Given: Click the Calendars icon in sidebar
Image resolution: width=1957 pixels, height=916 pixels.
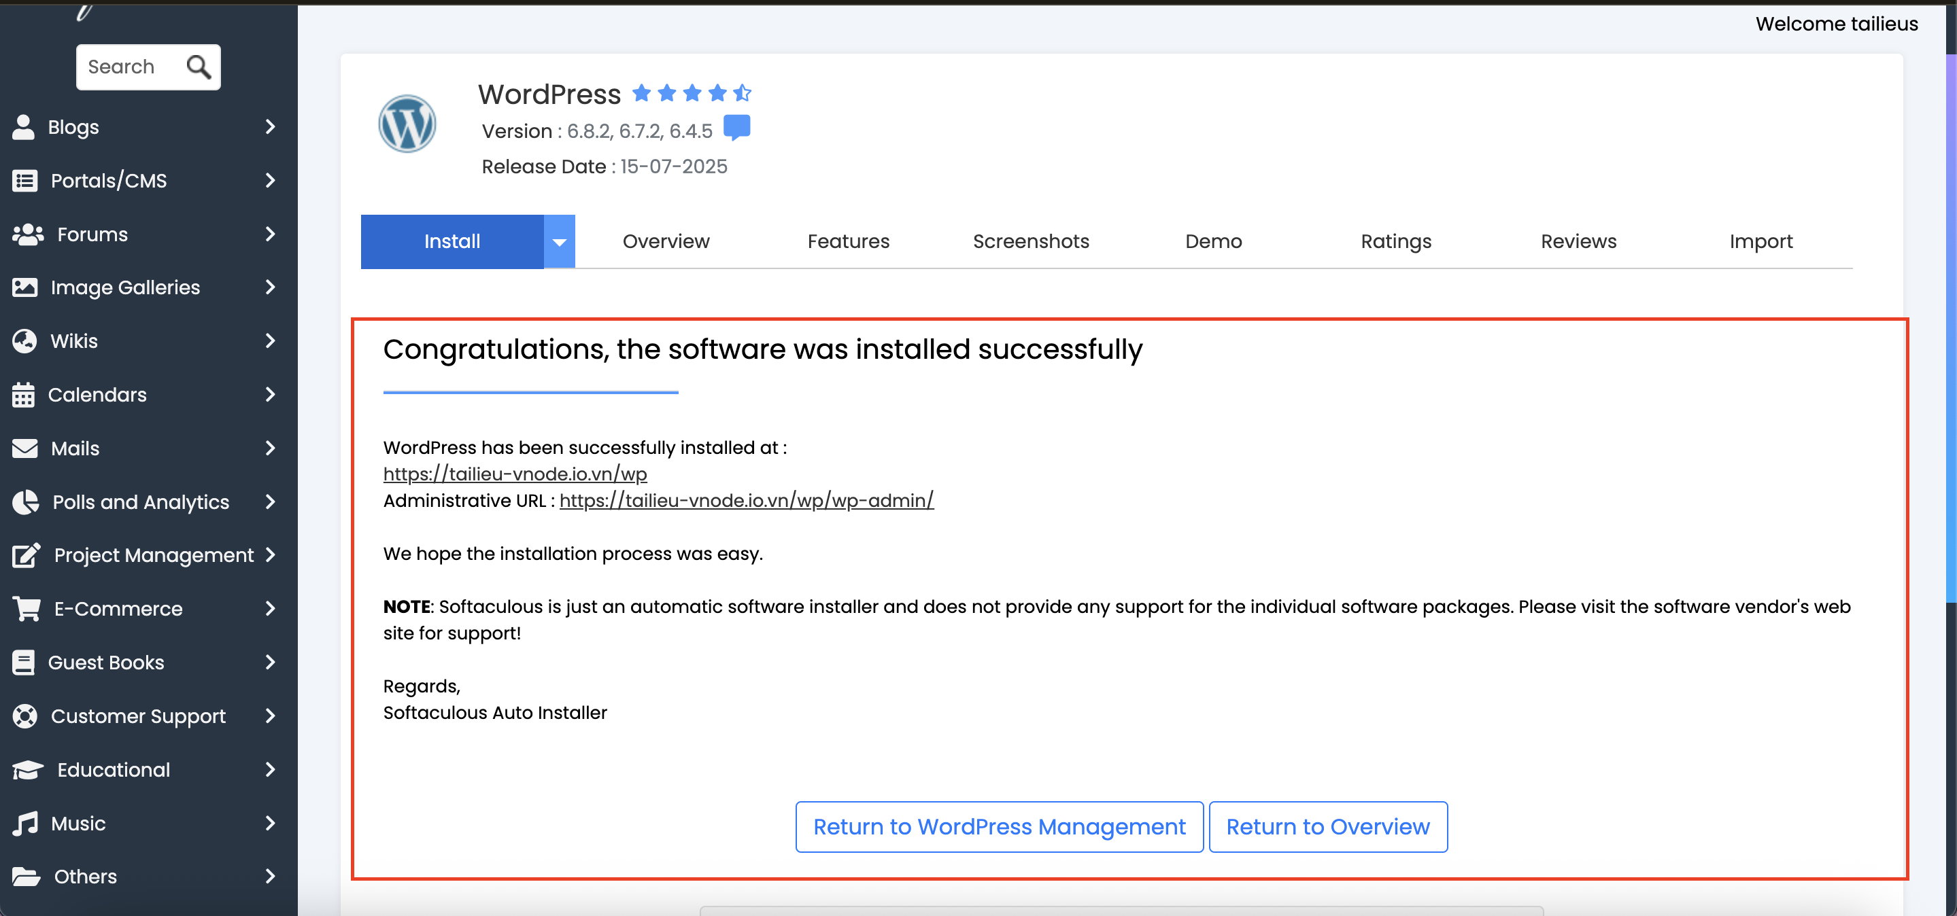Looking at the screenshot, I should coord(24,395).
